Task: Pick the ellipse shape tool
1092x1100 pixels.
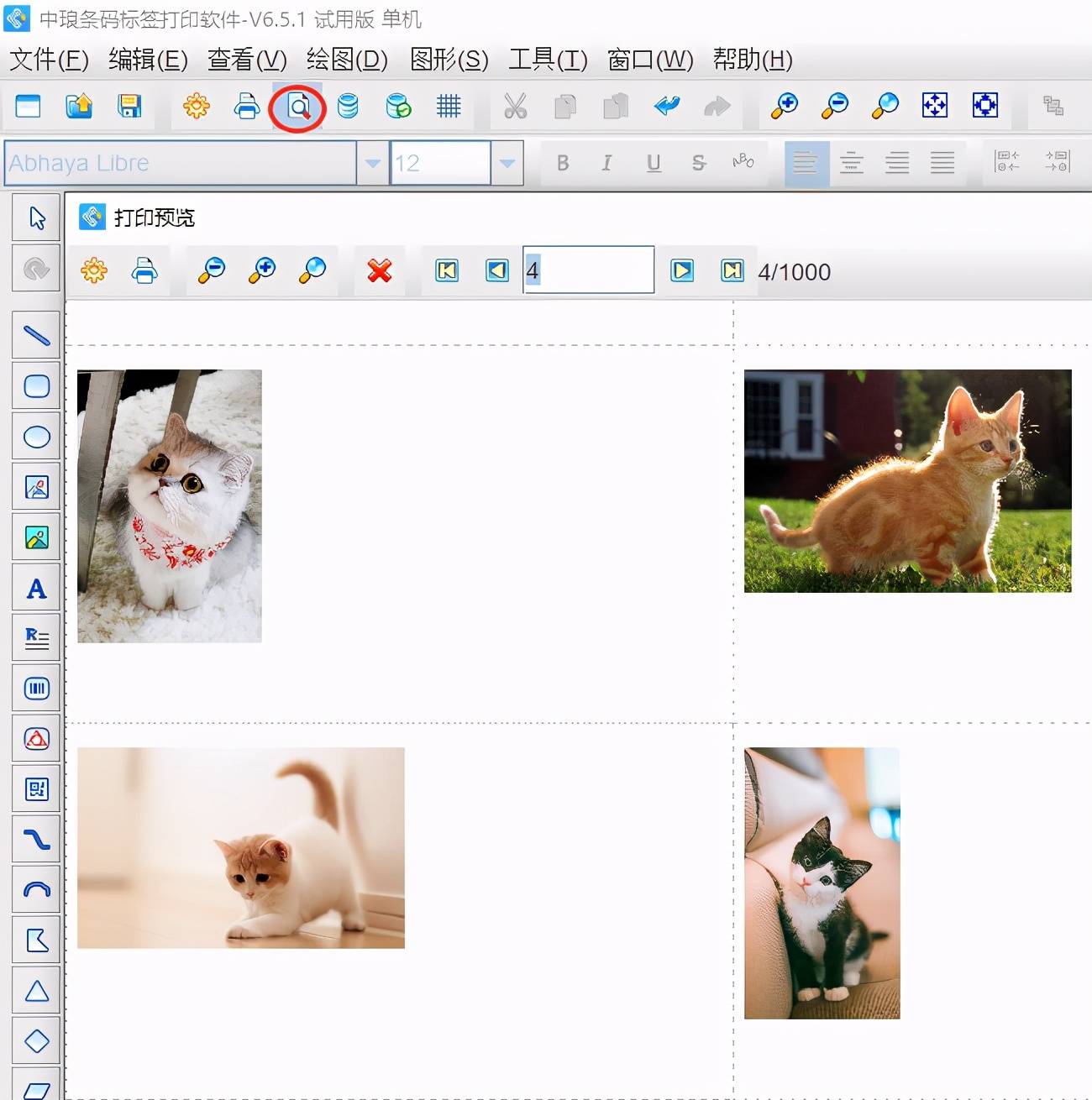Action: pyautogui.click(x=36, y=437)
